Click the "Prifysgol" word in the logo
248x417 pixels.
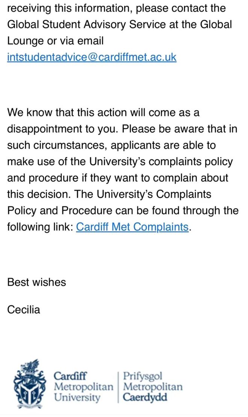click(x=143, y=377)
